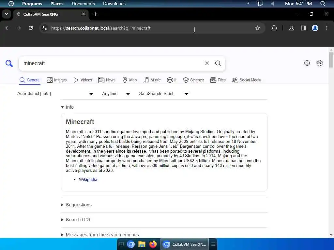Click the address bar URL

tap(101, 28)
